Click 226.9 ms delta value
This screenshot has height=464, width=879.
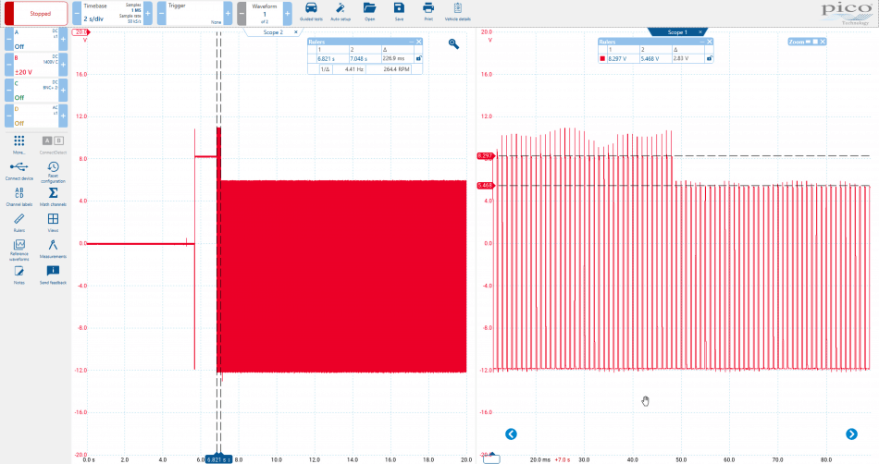point(393,58)
